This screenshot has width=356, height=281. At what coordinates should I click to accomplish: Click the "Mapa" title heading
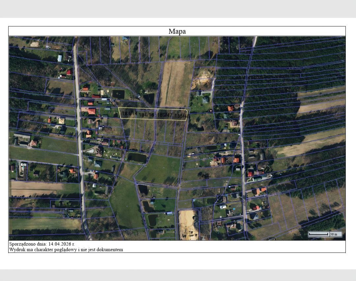177,31
